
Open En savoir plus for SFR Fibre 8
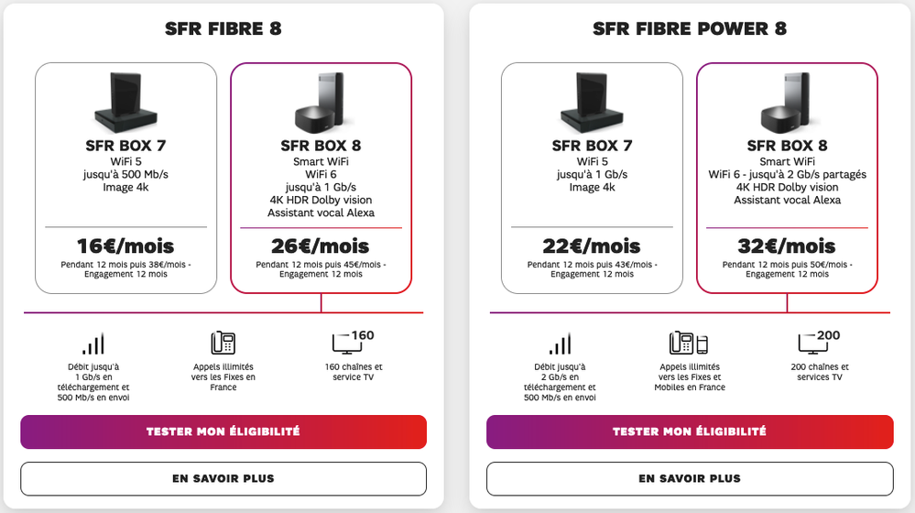tap(223, 478)
